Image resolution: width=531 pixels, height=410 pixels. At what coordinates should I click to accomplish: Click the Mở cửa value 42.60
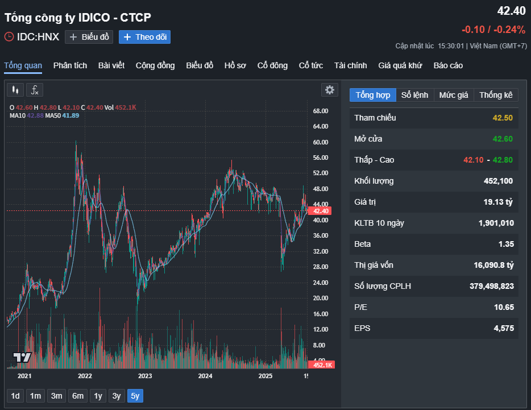[503, 139]
